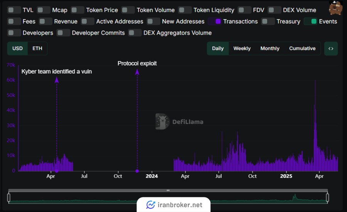Switch denomination to ETH

37,48
